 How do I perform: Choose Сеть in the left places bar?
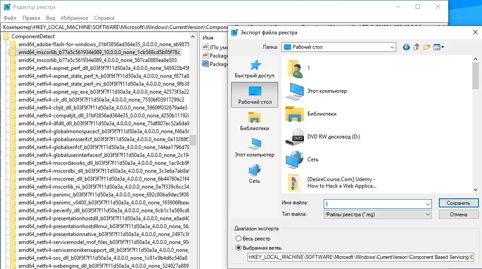254,174
